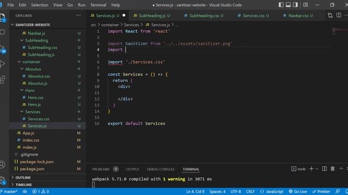
Task: Close the unsaved Services.js tab via its dot
Action: 124,15
